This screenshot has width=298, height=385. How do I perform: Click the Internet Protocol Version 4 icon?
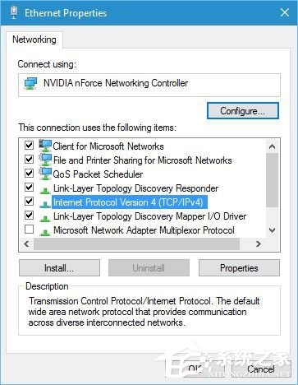click(45, 204)
